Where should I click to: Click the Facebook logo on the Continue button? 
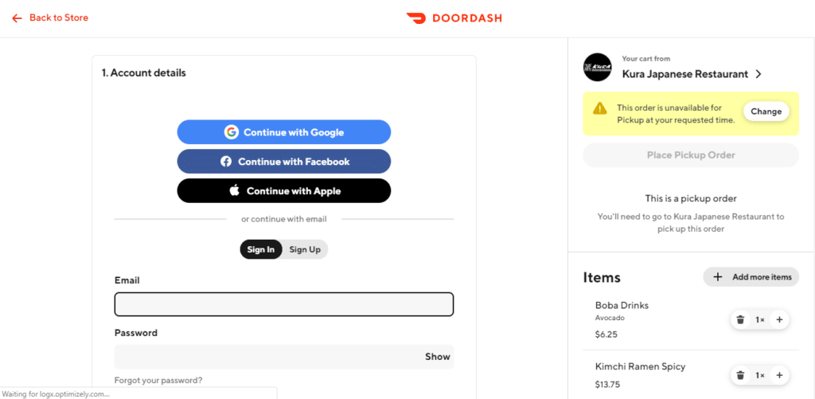coord(225,162)
